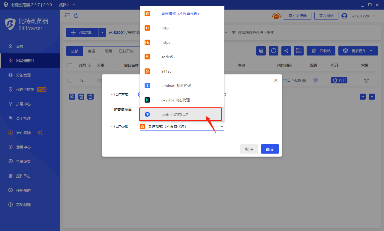This screenshot has height=231, width=384.
Task: Star window 72 as frequently used
Action: point(366,80)
